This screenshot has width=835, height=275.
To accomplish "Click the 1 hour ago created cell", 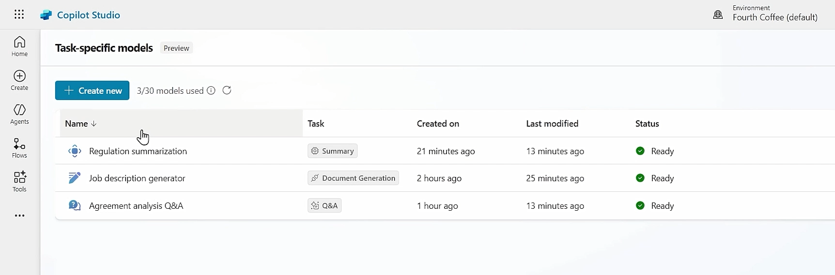I will pos(437,205).
